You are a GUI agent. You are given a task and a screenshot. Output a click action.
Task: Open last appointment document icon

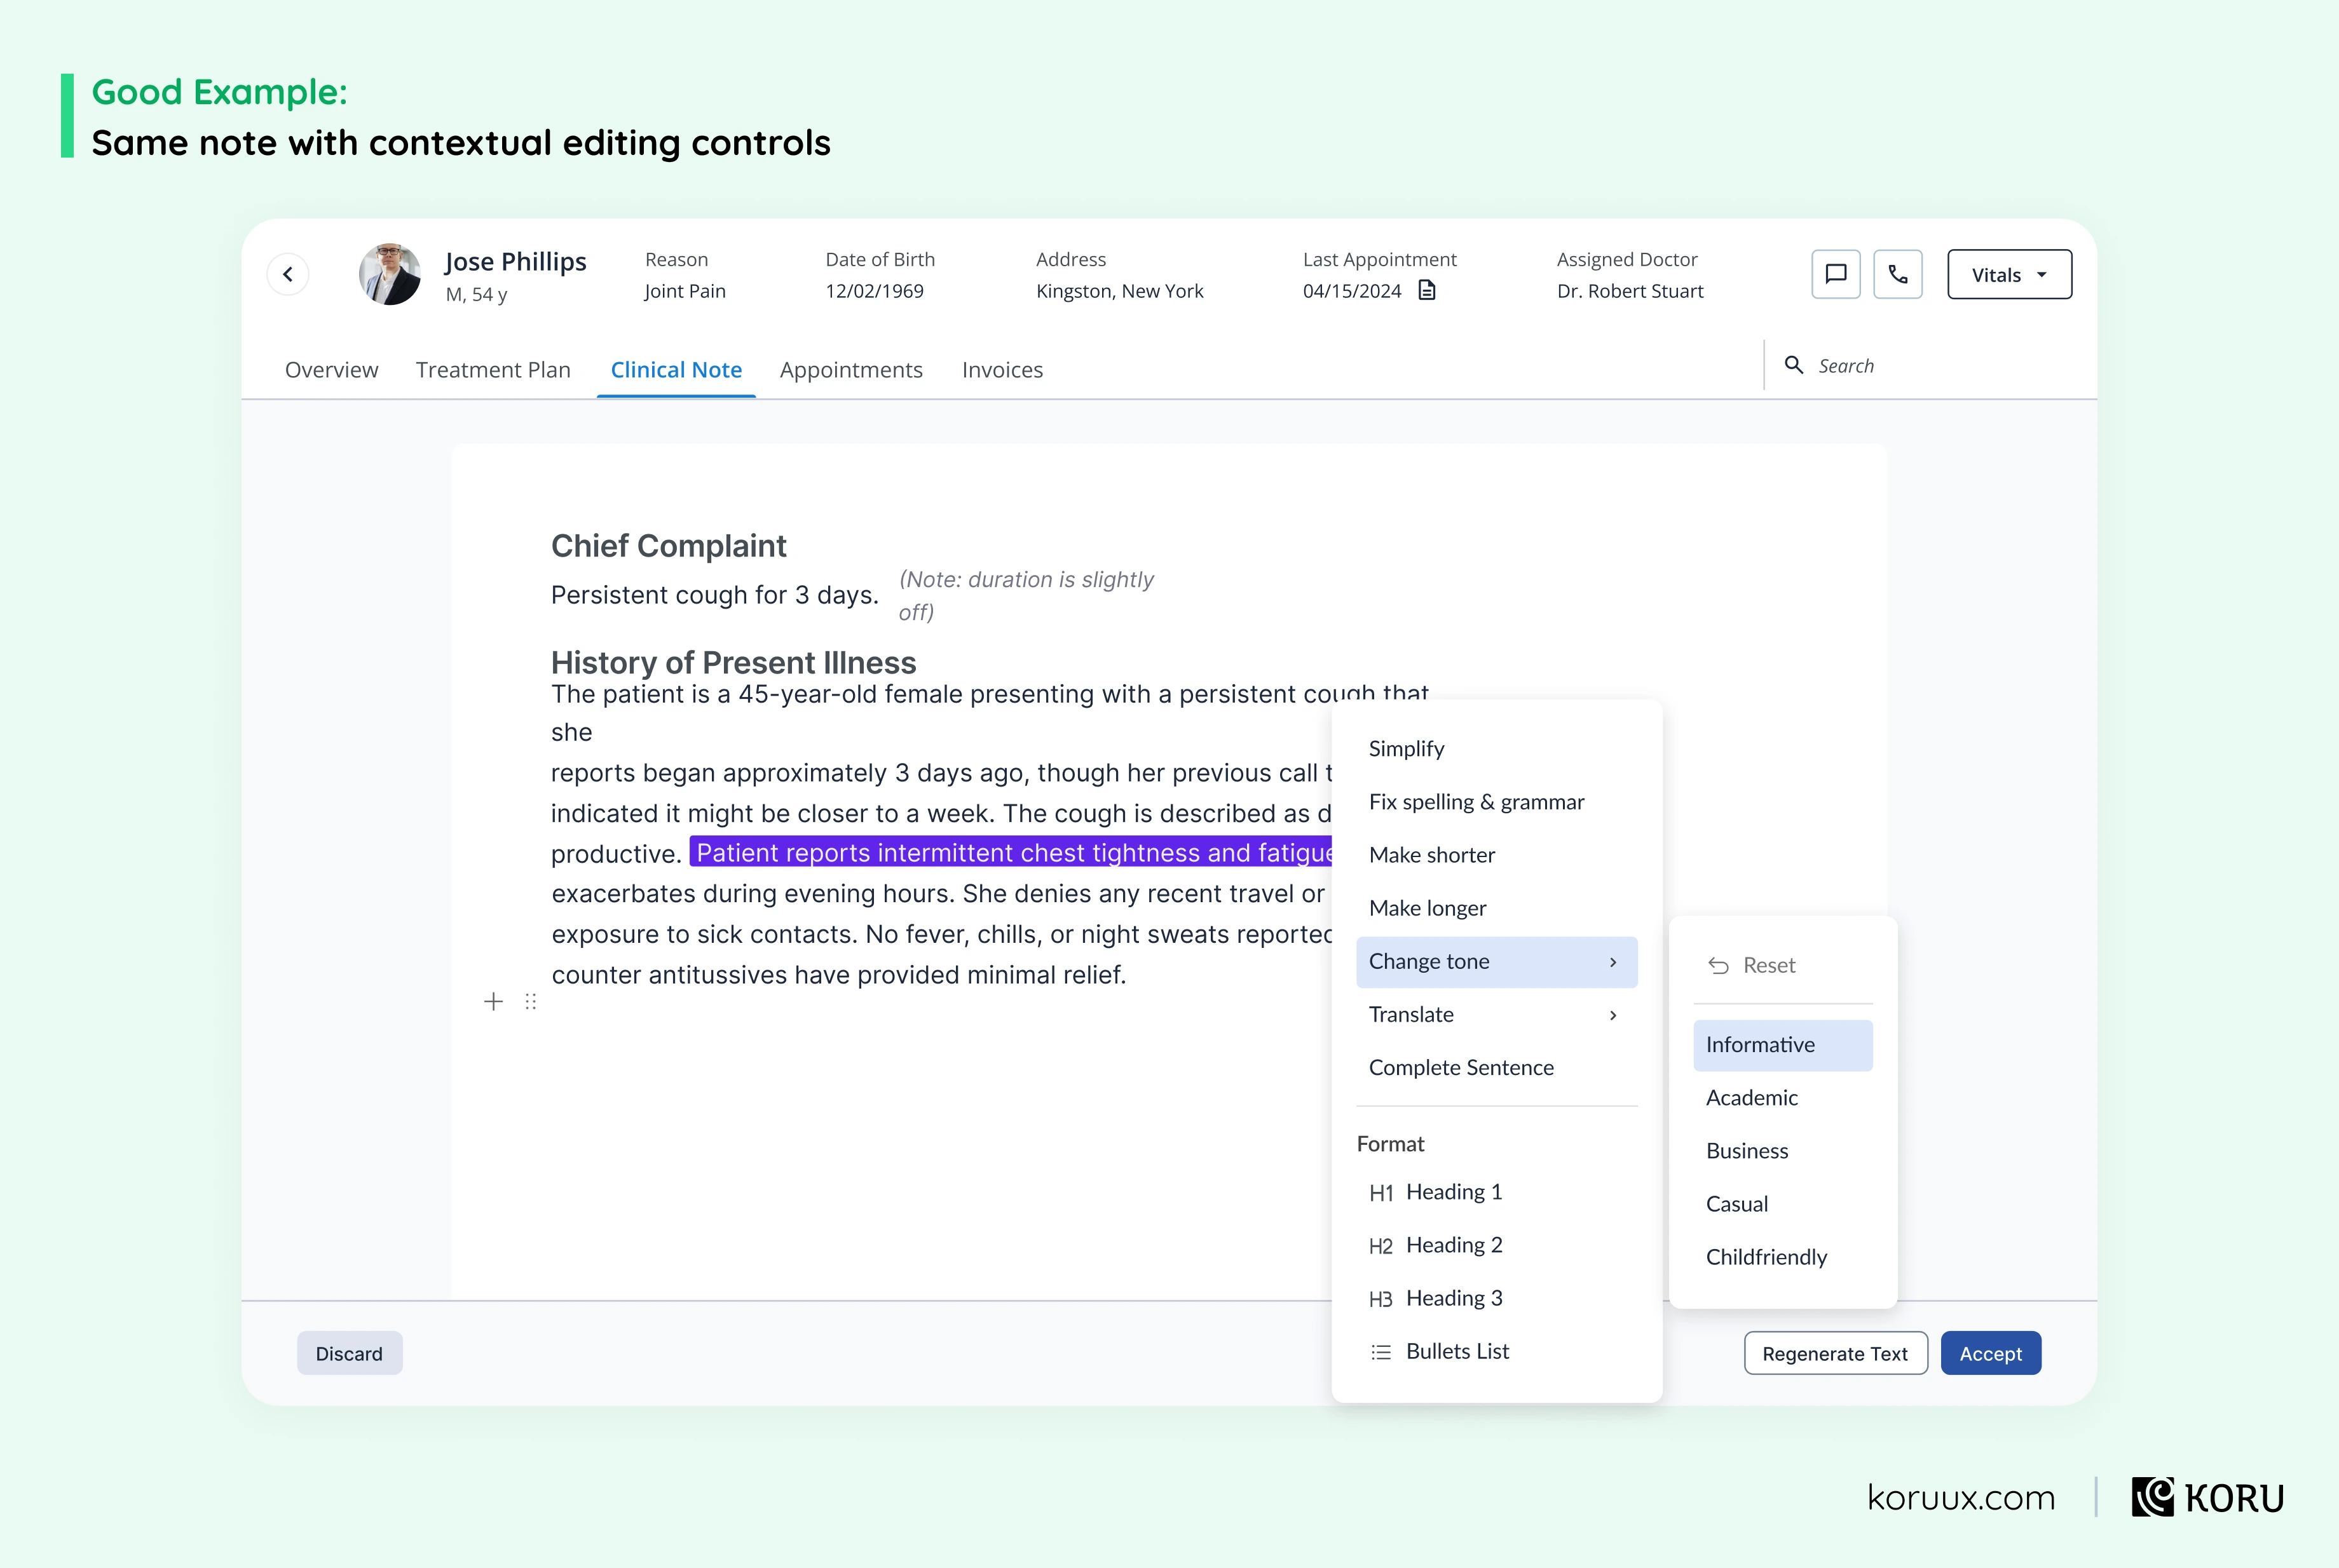(x=1428, y=290)
